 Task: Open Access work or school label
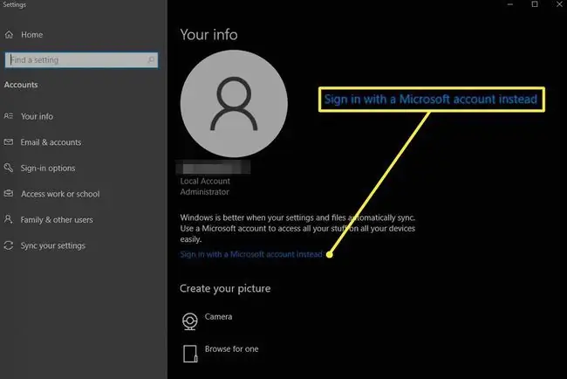[x=60, y=194]
